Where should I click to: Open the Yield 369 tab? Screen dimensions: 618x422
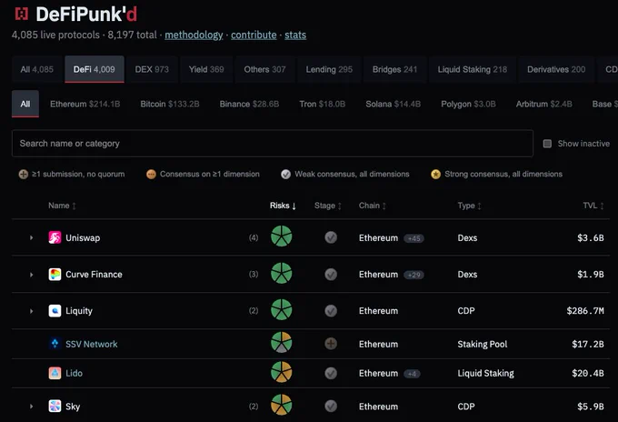(206, 69)
